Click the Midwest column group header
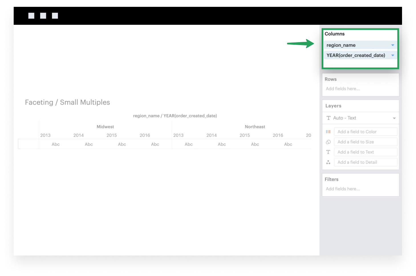This screenshot has width=416, height=276. tap(105, 127)
